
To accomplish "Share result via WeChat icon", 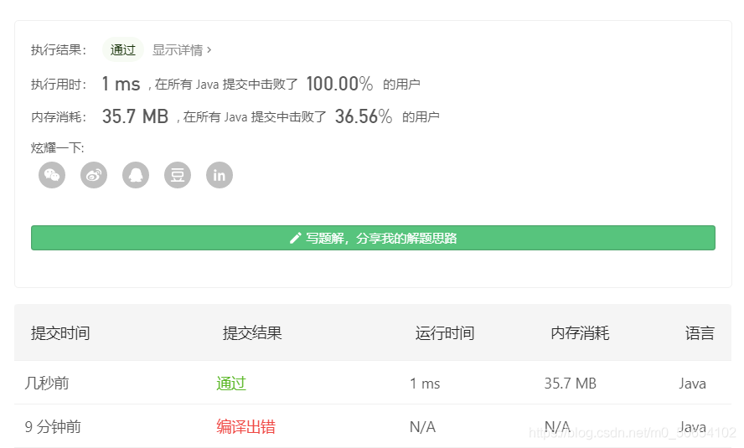I will pos(52,175).
